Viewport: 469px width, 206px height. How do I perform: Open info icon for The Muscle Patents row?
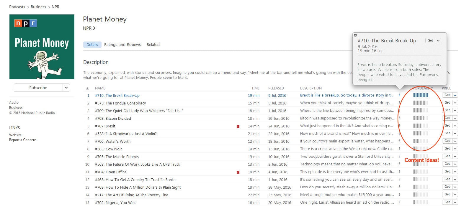pyautogui.click(x=399, y=156)
